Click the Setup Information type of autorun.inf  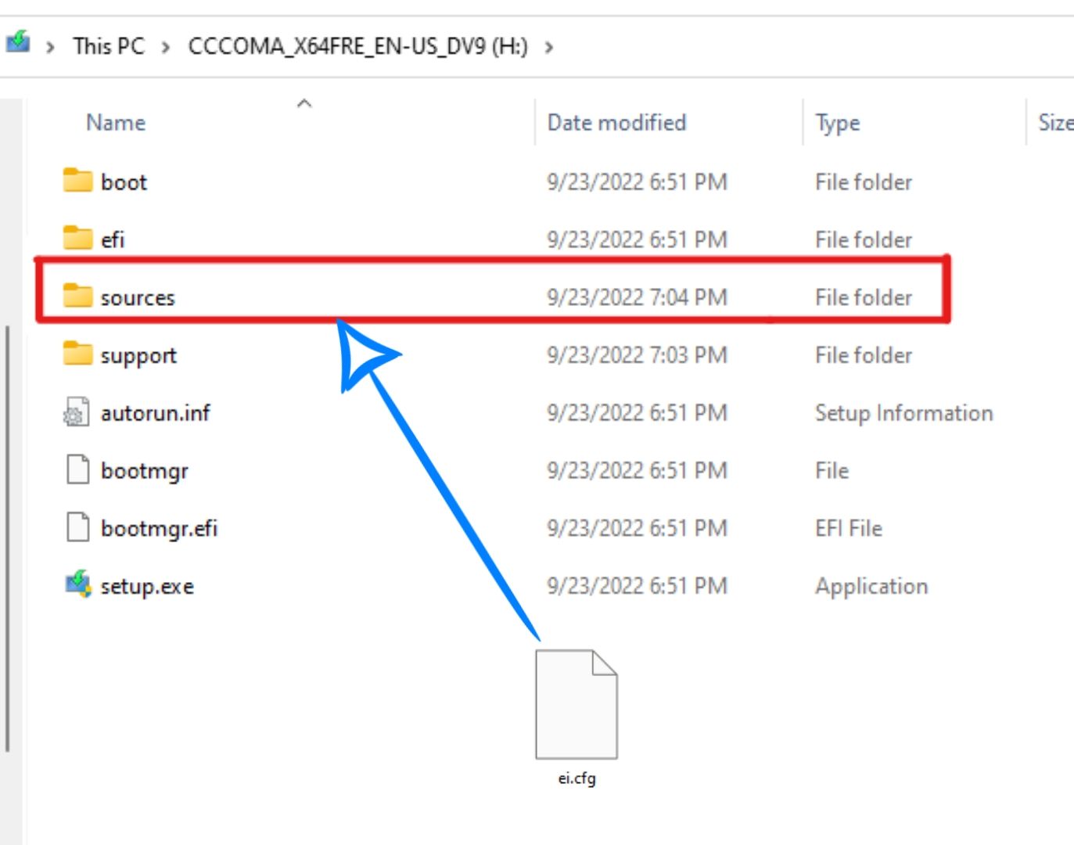[x=903, y=413]
